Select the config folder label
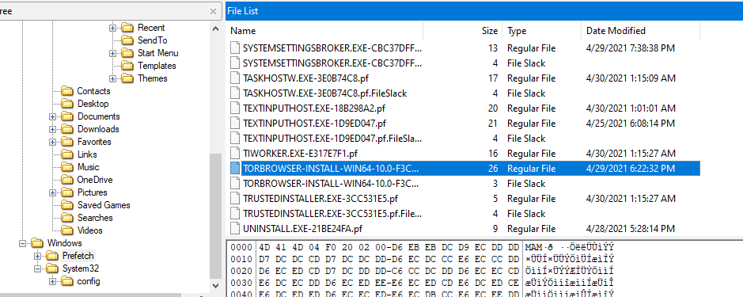Image resolution: width=743 pixels, height=297 pixels. 88,281
